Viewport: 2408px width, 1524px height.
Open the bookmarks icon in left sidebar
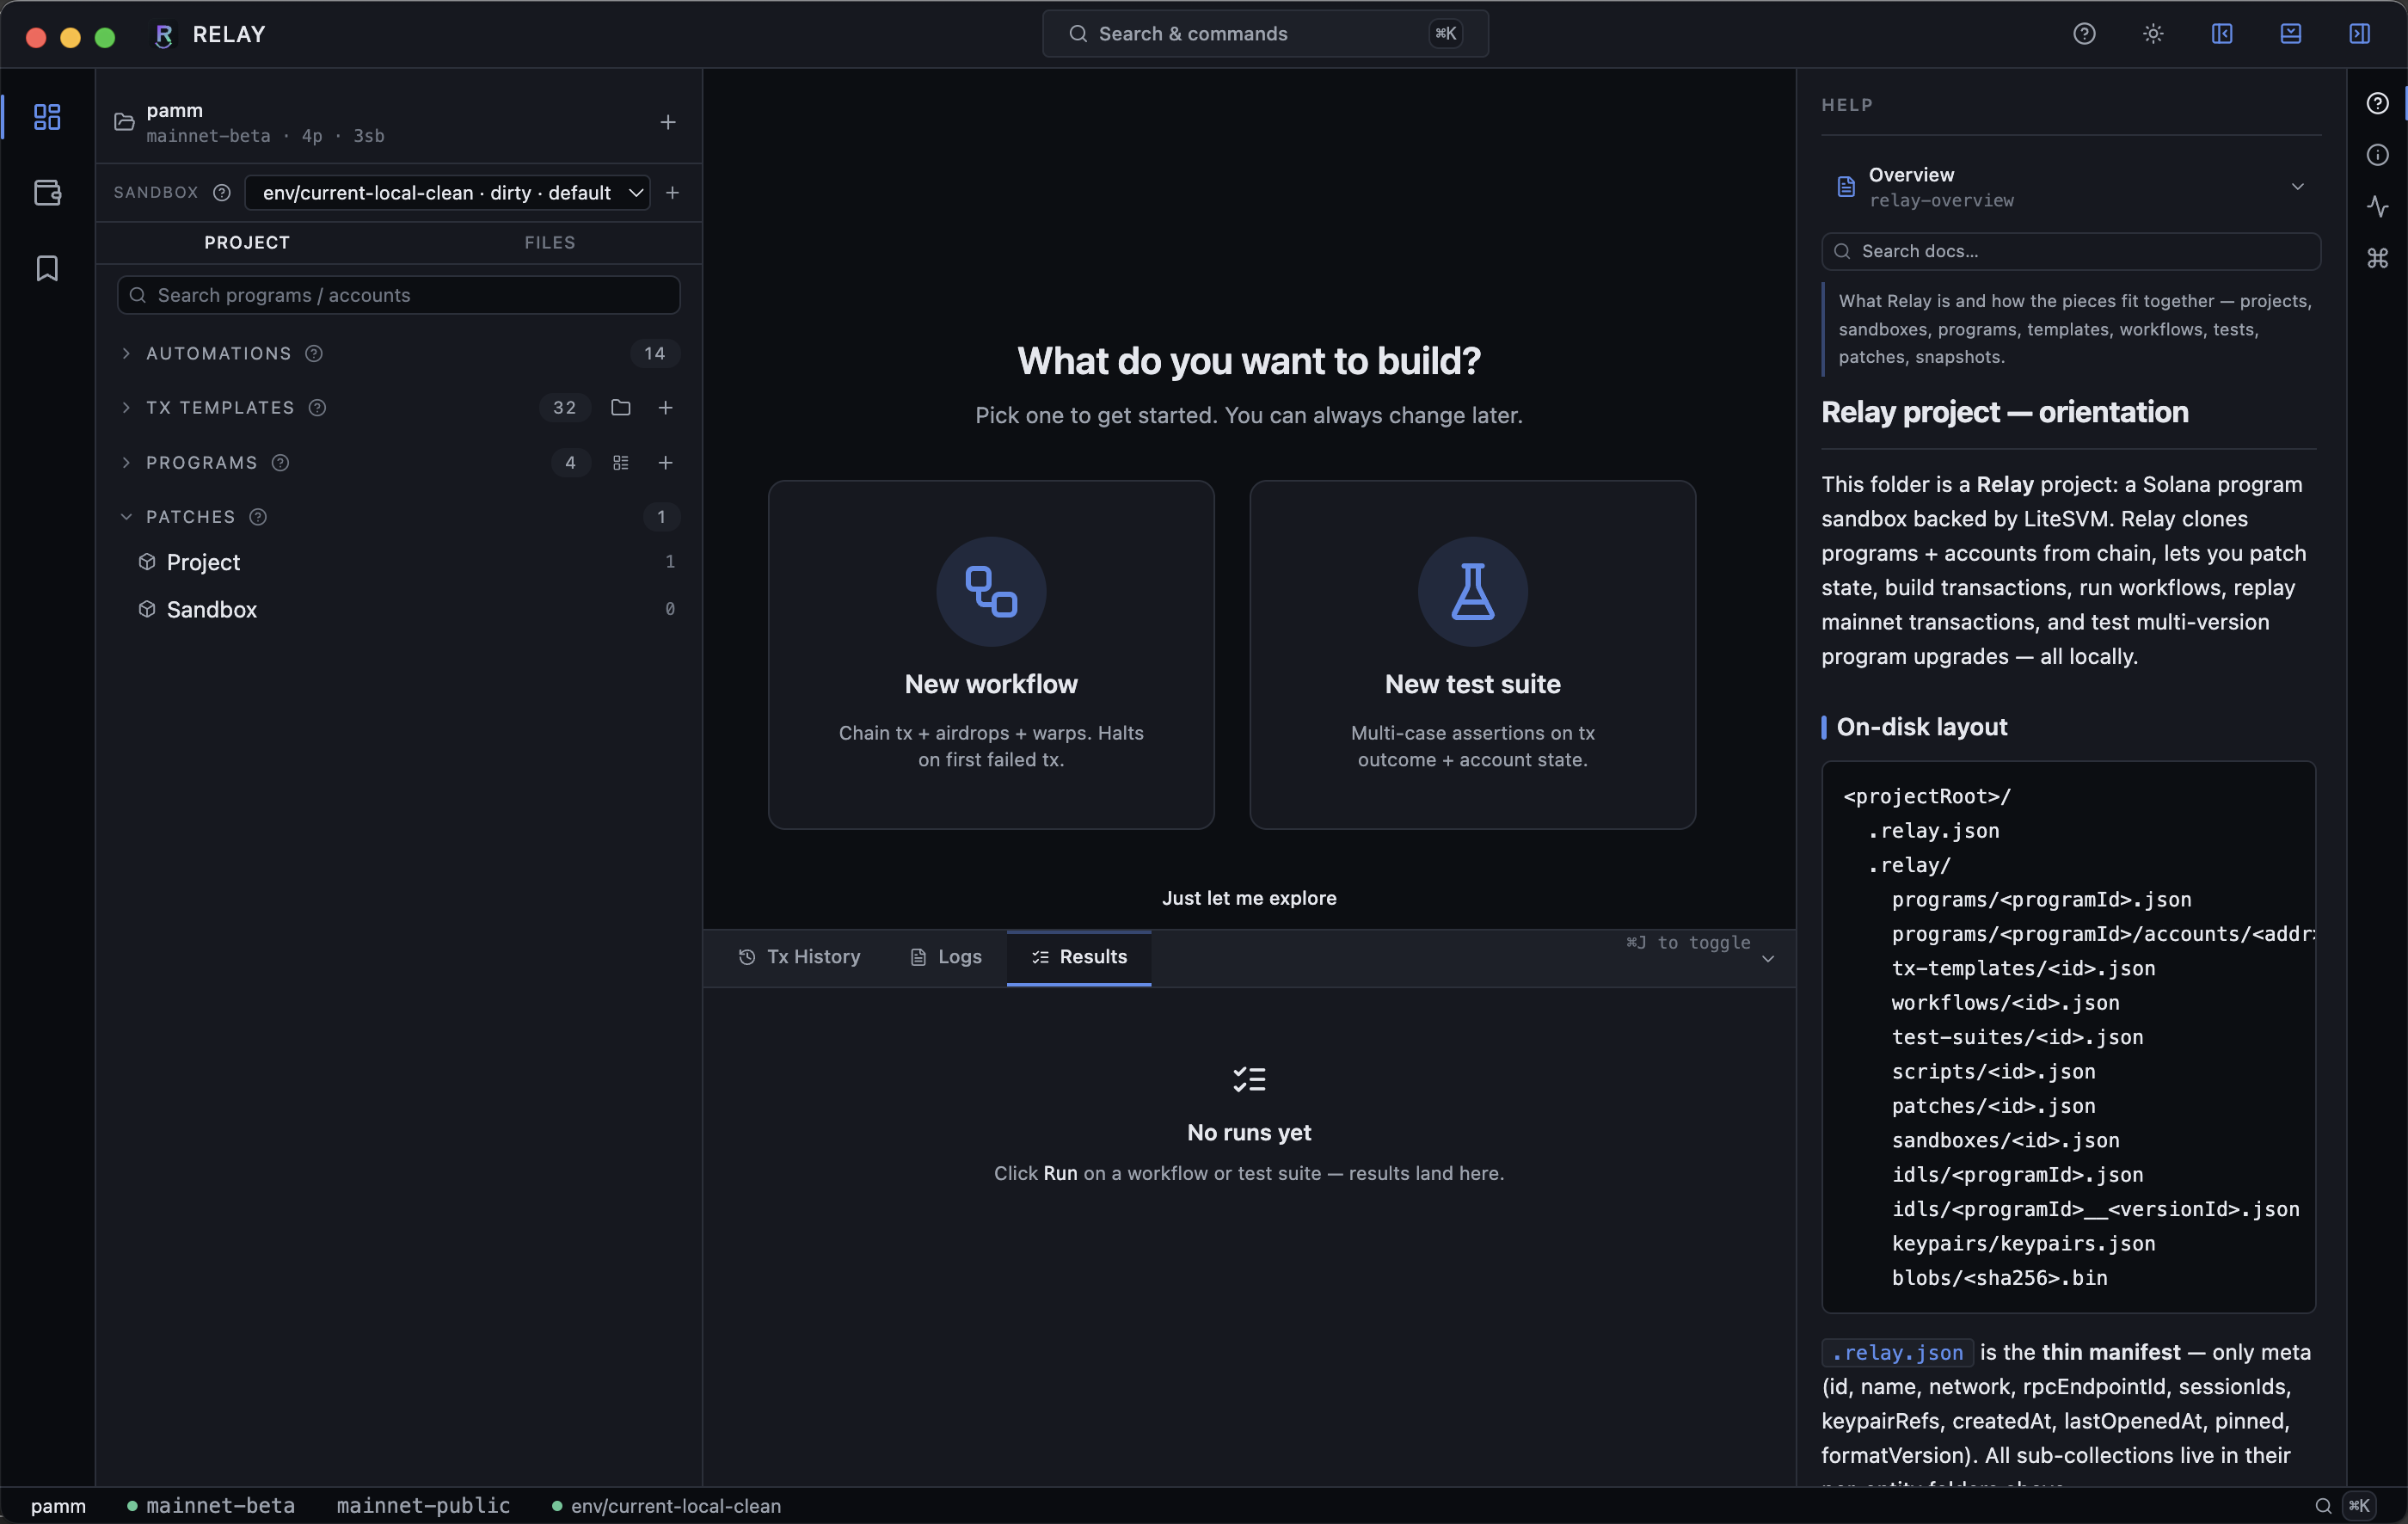pyautogui.click(x=47, y=268)
